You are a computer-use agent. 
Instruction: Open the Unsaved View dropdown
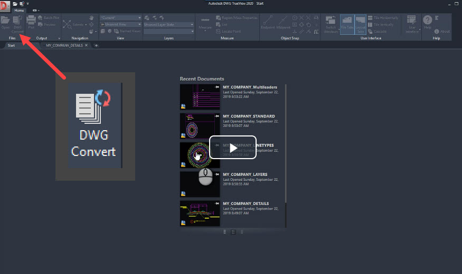(121, 24)
